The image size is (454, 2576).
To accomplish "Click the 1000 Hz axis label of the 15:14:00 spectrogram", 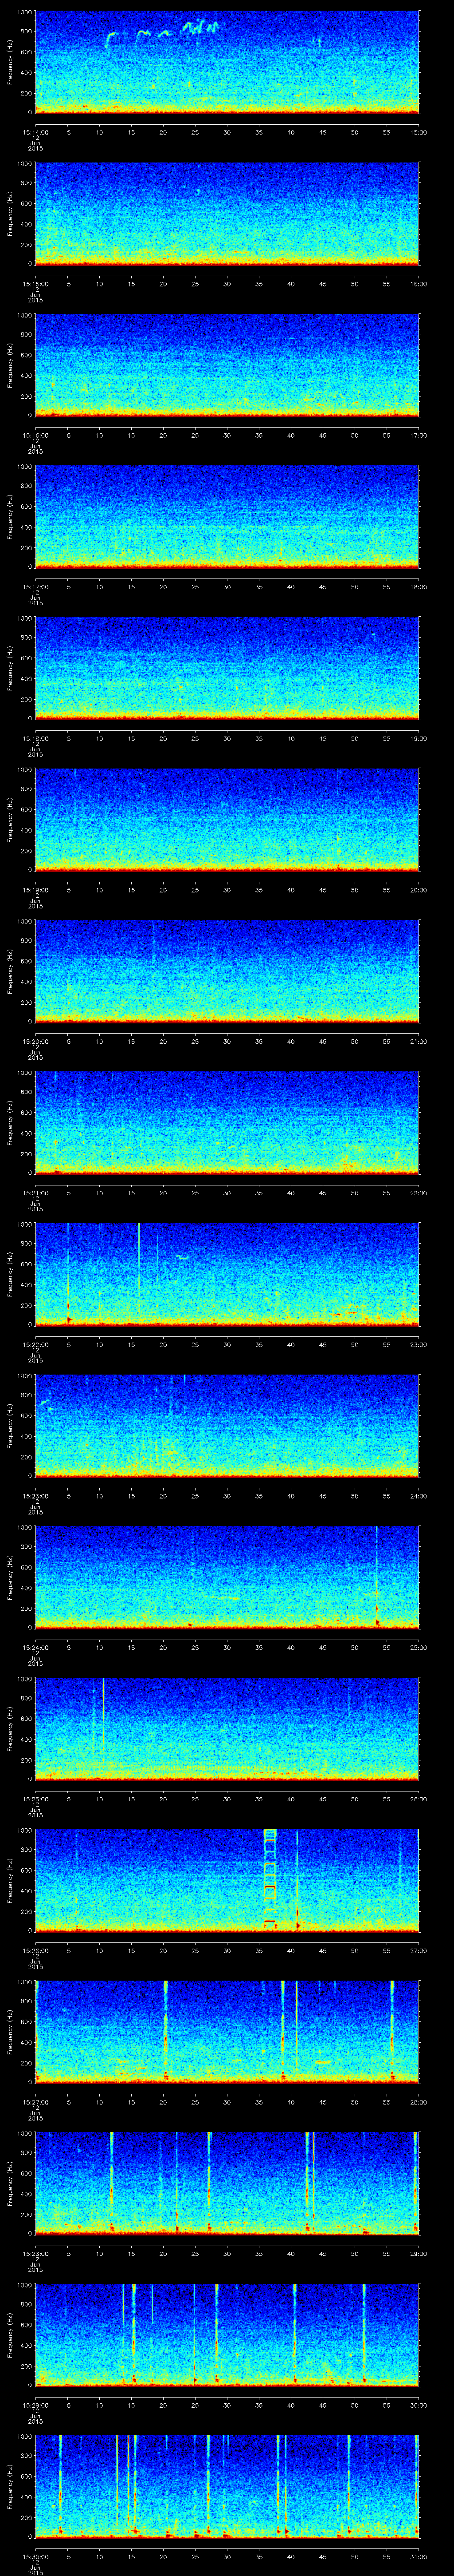I will pyautogui.click(x=25, y=13).
